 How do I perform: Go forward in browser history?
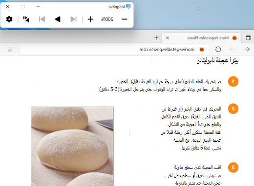coord(233,49)
